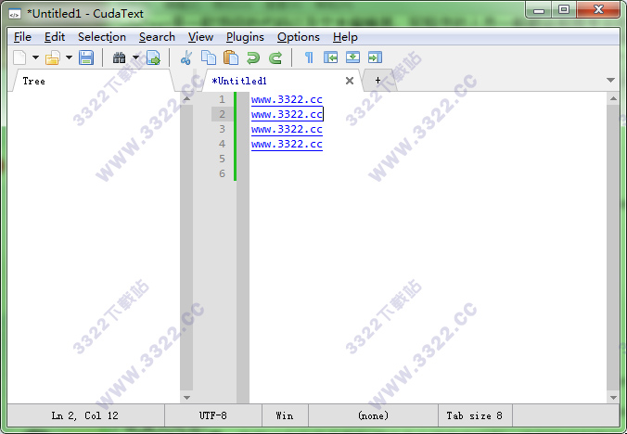Toggle unprinted characters pilcrow icon

coord(309,57)
